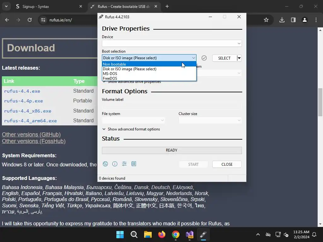323x242 pixels.
Task: Open File Explorer from taskbar
Action: pyautogui.click(x=148, y=234)
